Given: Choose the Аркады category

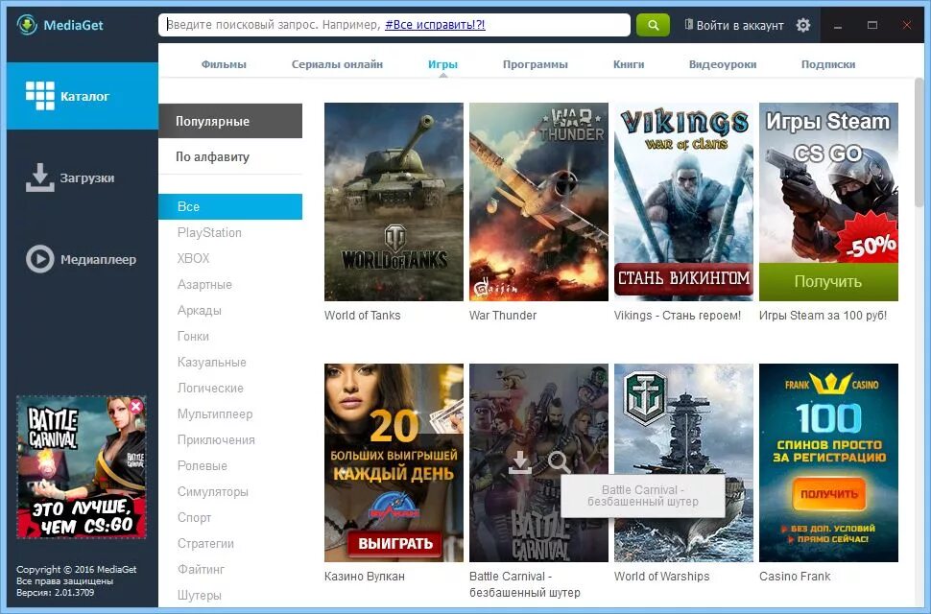Looking at the screenshot, I should coord(200,310).
